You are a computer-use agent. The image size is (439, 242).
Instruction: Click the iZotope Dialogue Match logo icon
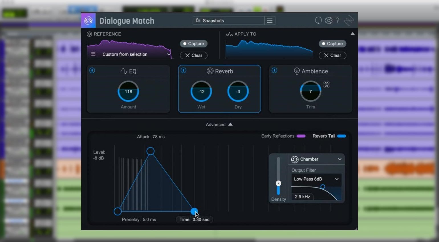click(x=88, y=20)
